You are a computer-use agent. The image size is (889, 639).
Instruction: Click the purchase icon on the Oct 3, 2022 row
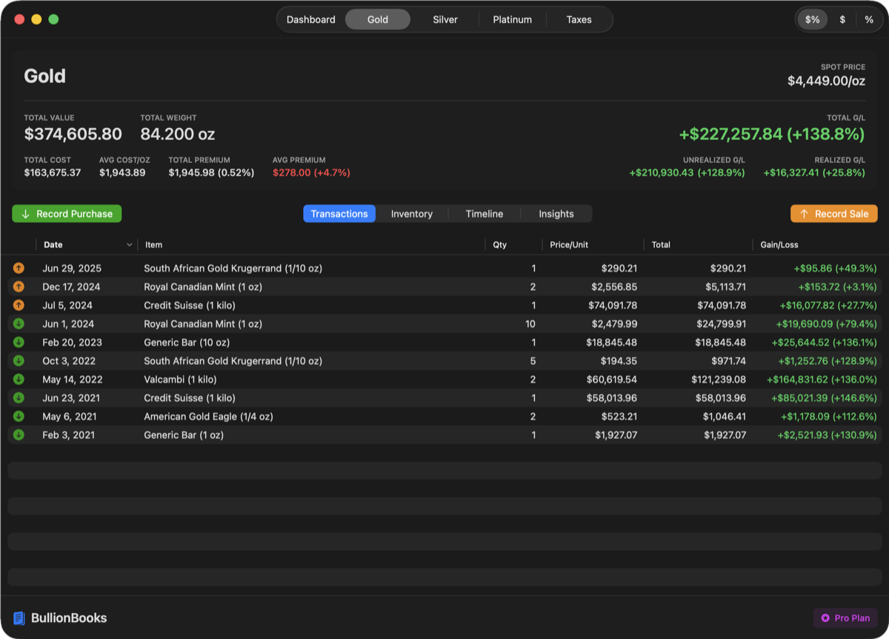pos(19,361)
